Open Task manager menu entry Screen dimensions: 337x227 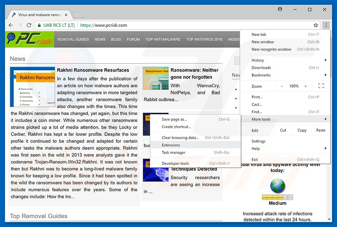click(174, 152)
